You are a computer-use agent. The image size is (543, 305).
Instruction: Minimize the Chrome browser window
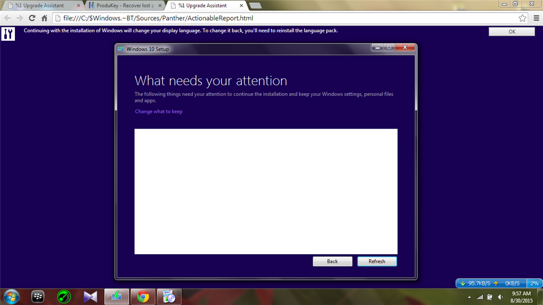(504, 4)
